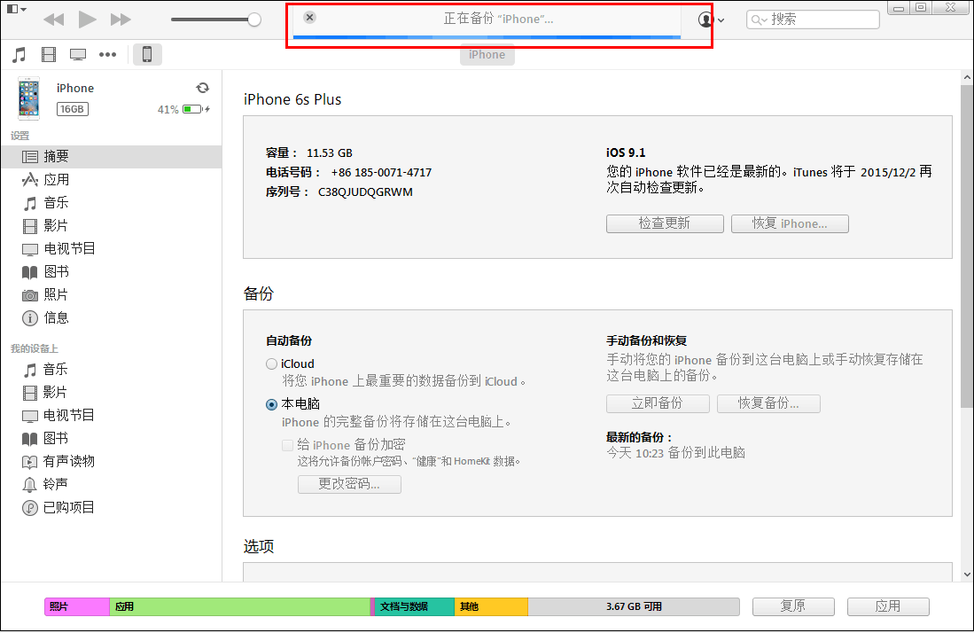Click the sync icon next to iPhone
The height and width of the screenshot is (633, 974).
[202, 88]
